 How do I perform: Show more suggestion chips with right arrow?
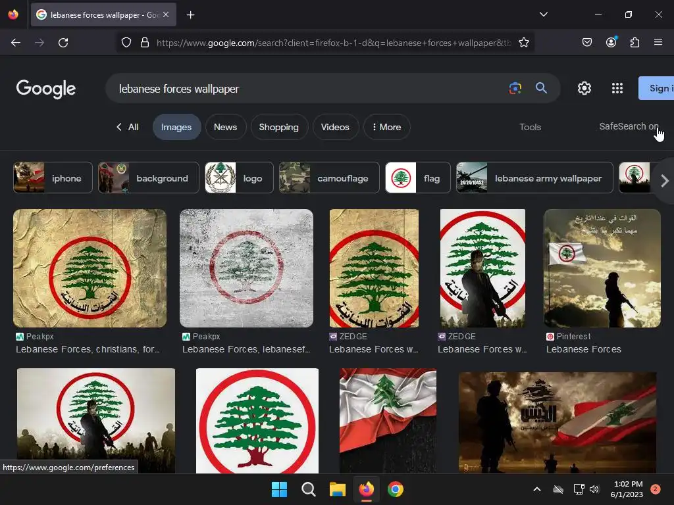coord(665,180)
